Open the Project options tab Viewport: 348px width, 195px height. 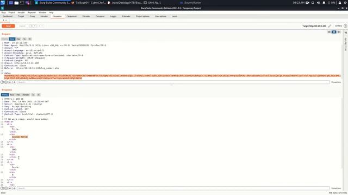(x=142, y=16)
